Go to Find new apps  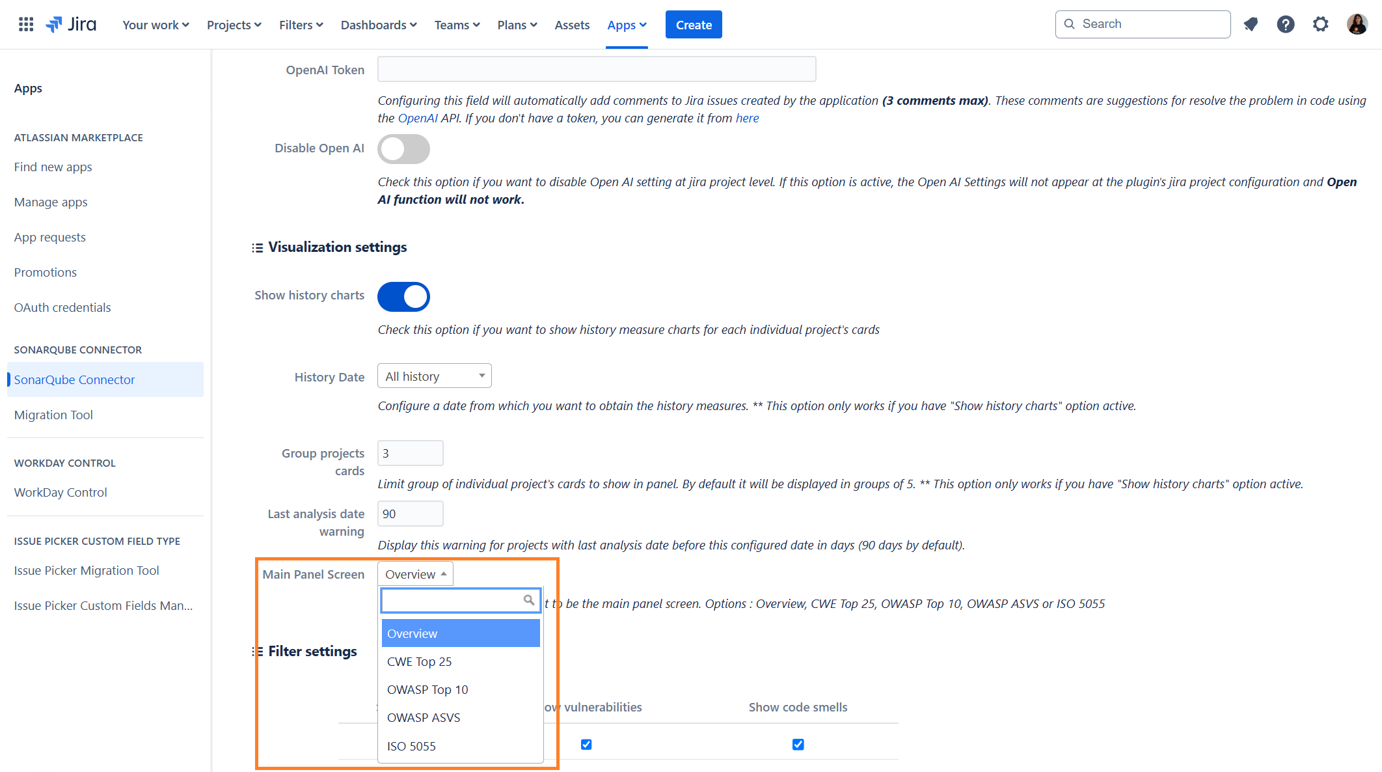[53, 167]
